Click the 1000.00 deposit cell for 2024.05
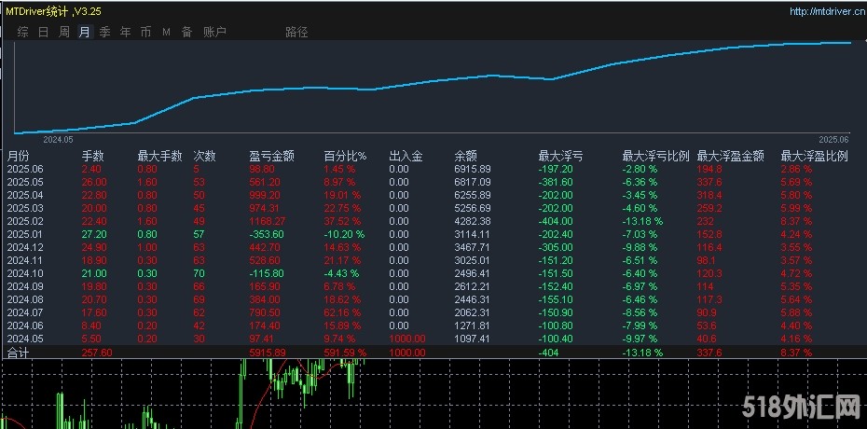Viewport: 867px width, 429px height. [407, 339]
